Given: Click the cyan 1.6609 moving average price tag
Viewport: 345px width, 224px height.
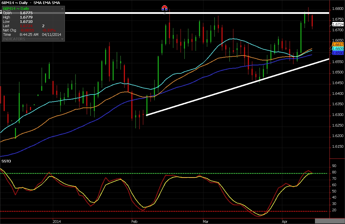Looking at the screenshot, I should [x=338, y=49].
